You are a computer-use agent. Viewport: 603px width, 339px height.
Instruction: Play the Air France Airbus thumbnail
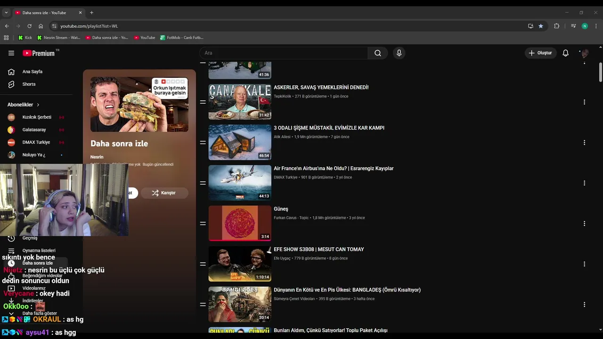(240, 183)
